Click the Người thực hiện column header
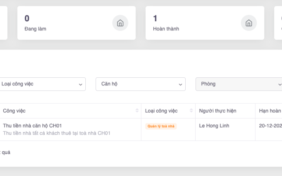 tap(218, 111)
